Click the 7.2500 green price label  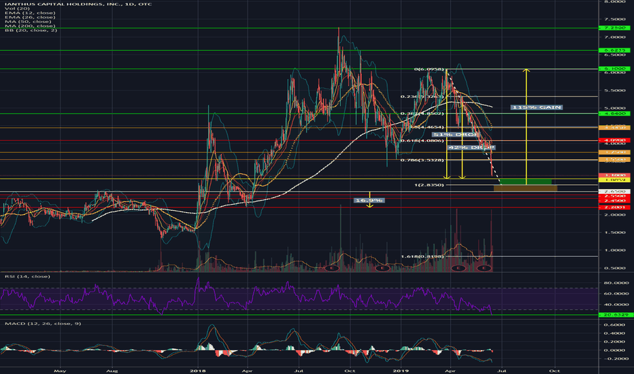tap(614, 29)
